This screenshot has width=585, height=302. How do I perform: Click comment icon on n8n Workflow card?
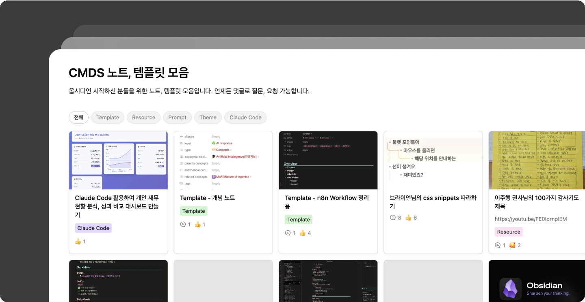point(288,233)
